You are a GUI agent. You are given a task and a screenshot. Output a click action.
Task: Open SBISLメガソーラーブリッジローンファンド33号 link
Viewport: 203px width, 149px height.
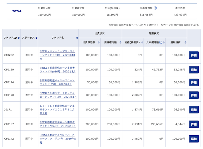[57, 55]
